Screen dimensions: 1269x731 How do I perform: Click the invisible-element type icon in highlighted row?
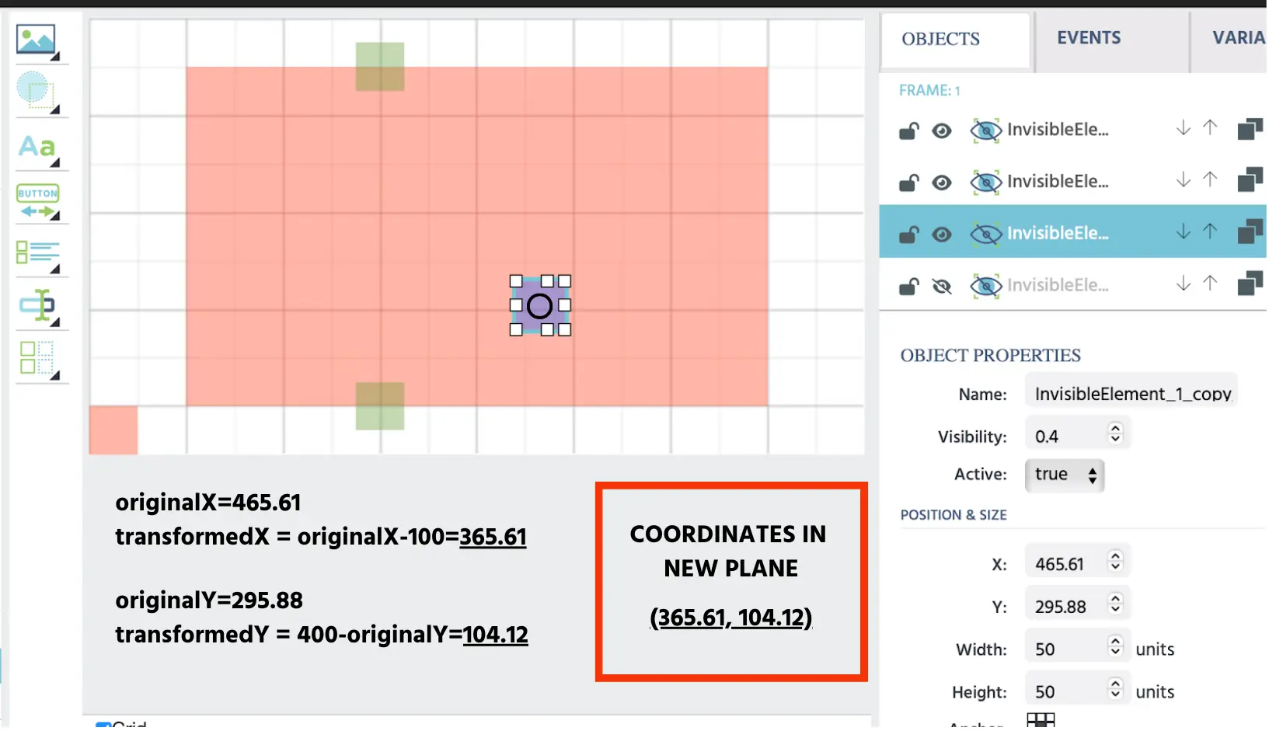click(986, 234)
